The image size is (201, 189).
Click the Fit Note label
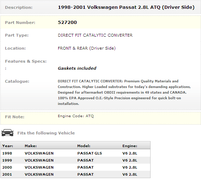pyautogui.click(x=14, y=117)
